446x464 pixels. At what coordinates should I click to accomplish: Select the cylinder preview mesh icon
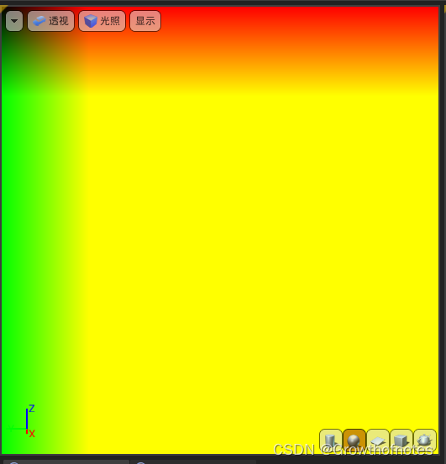coord(331,441)
